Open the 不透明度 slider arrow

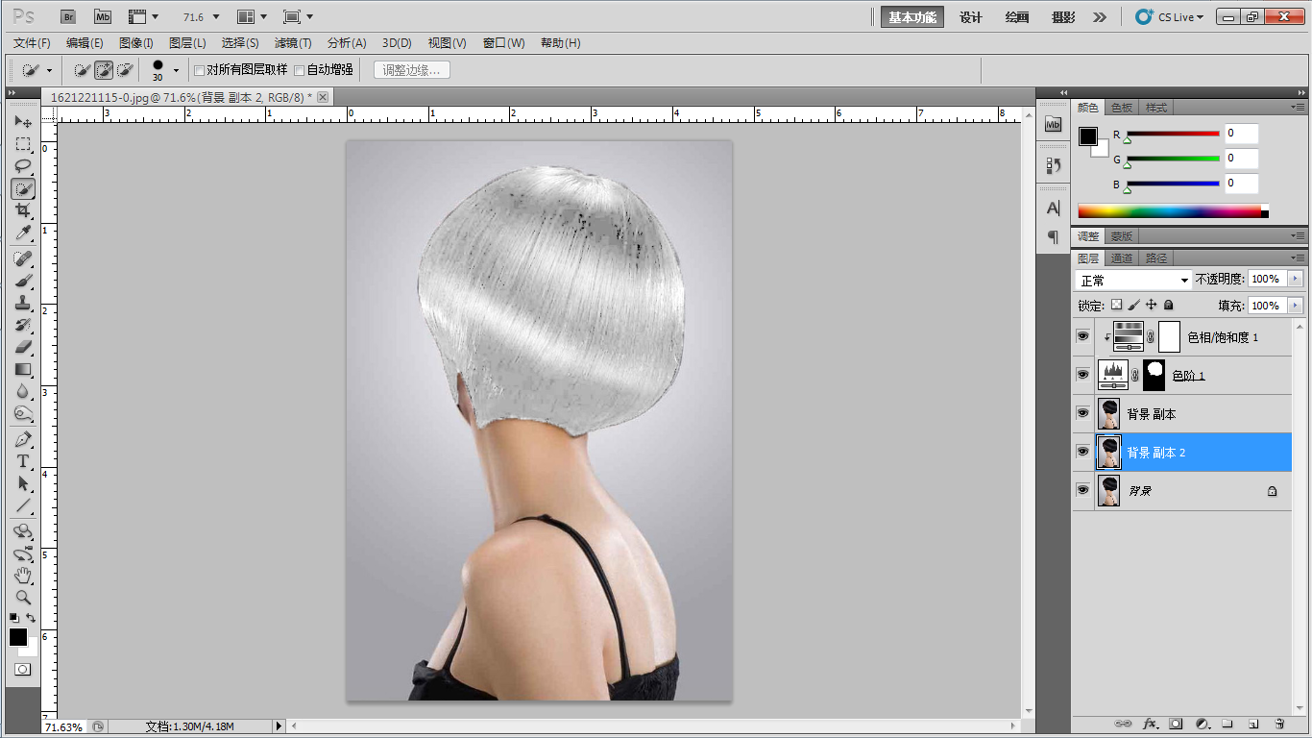click(x=1296, y=279)
